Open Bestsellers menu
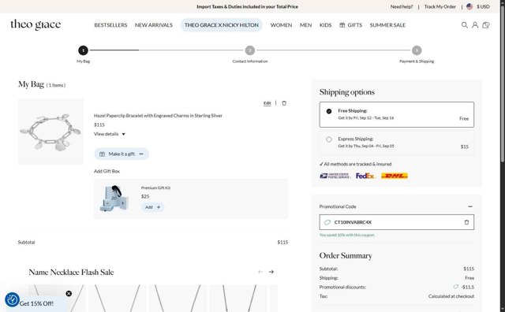The image size is (505, 312). (110, 25)
